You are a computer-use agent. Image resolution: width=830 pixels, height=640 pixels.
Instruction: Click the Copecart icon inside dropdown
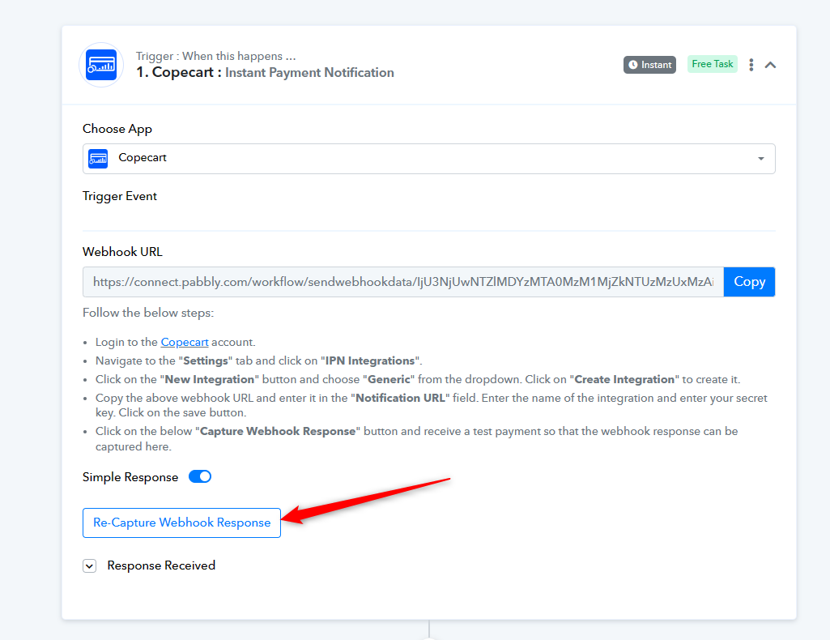coord(98,158)
